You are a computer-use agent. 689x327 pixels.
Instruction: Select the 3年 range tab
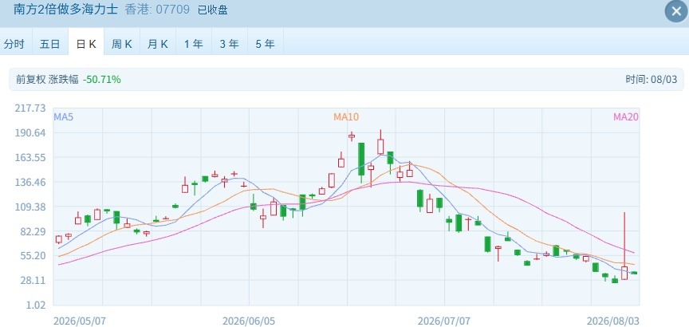230,44
